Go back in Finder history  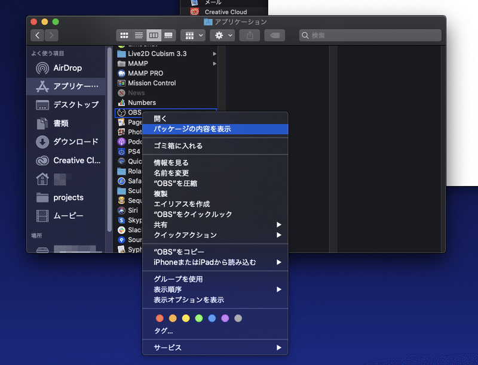(37, 36)
